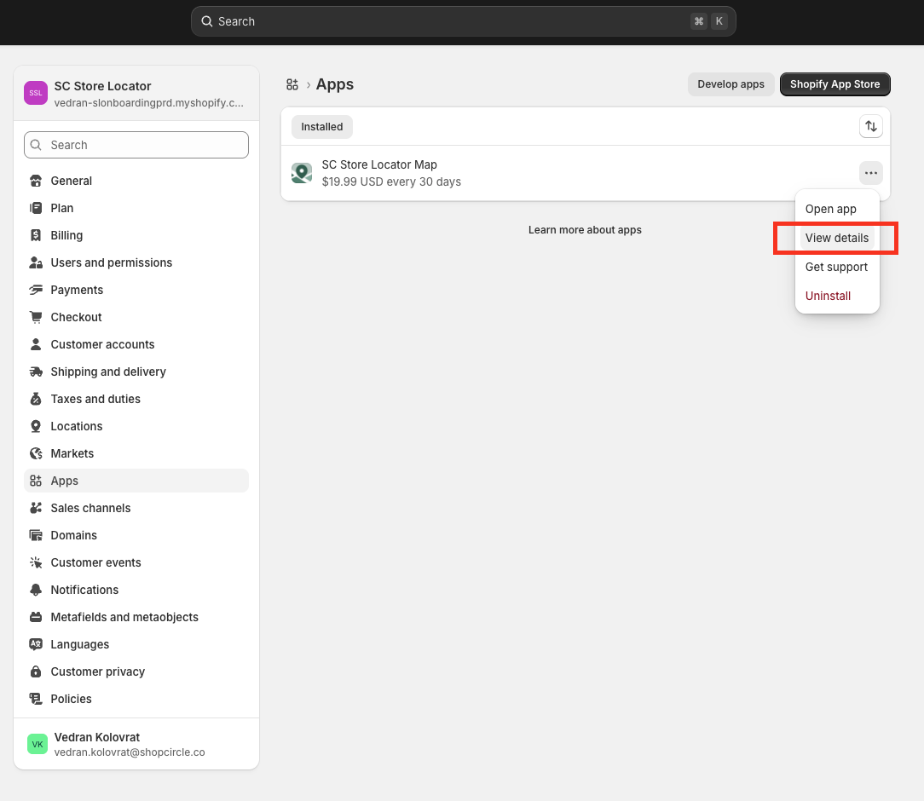Viewport: 924px width, 801px height.
Task: Click the SSL store avatar
Action: (x=35, y=93)
